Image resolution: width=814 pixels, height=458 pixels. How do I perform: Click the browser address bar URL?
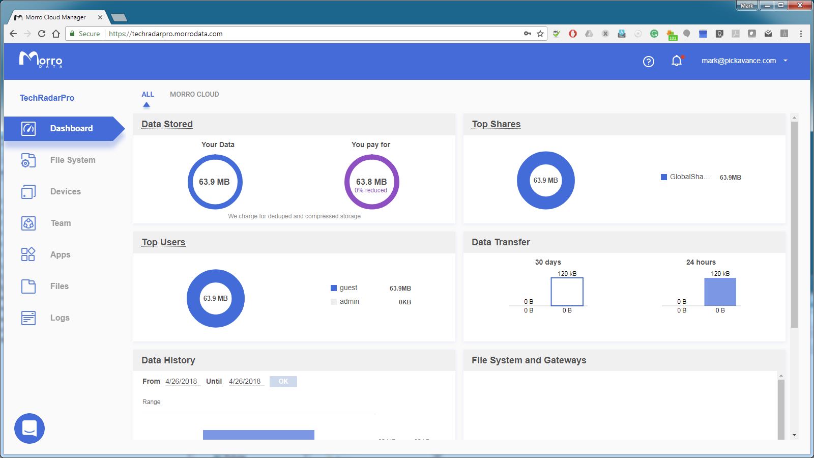(x=166, y=34)
